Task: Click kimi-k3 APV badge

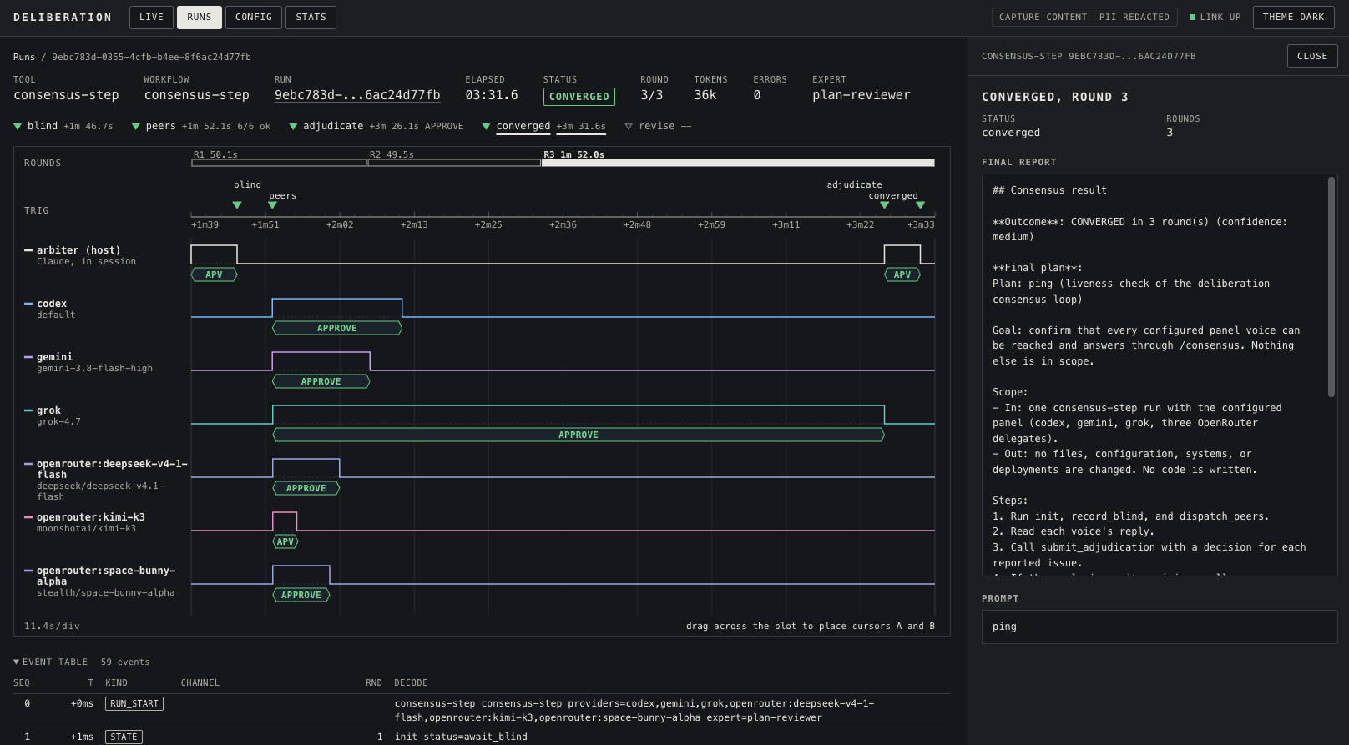Action: pos(285,541)
